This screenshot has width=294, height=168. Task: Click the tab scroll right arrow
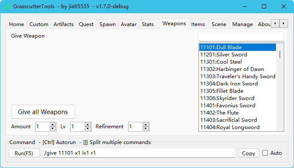(x=284, y=24)
